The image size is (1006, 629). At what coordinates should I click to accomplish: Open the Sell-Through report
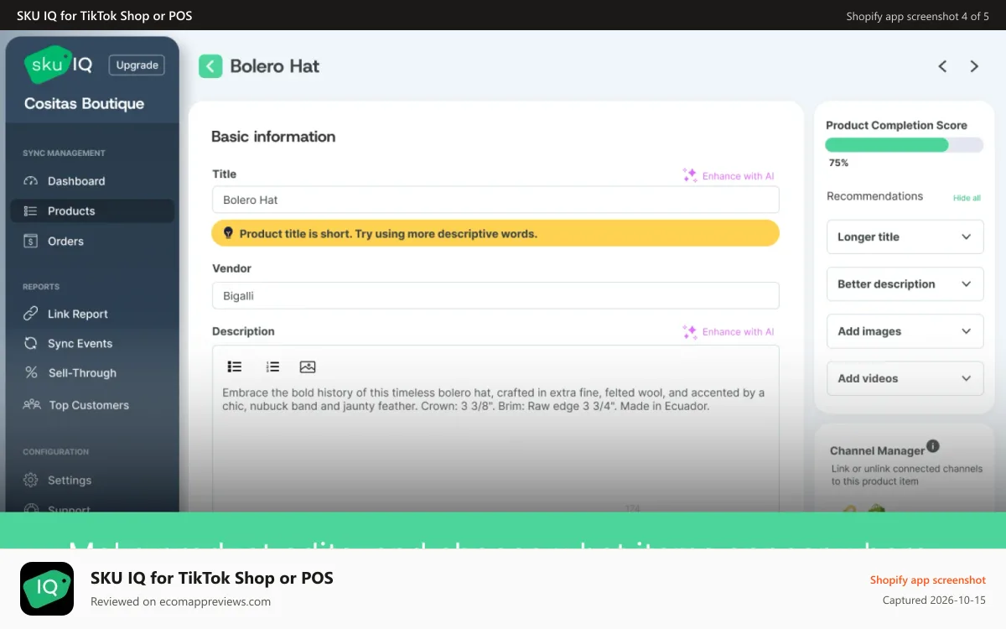pos(92,373)
